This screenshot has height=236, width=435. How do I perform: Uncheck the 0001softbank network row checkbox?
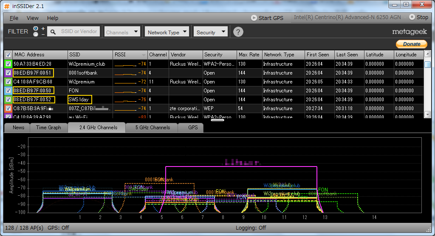pyautogui.click(x=8, y=73)
